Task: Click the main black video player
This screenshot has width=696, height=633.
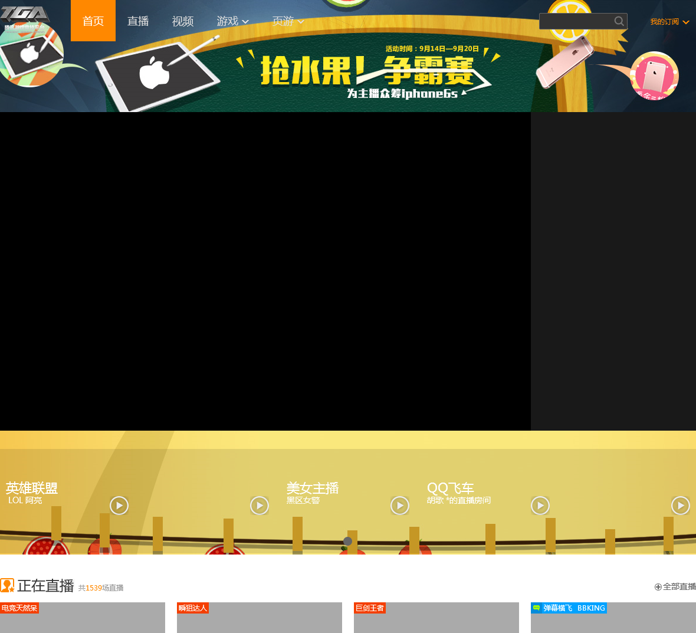Action: coord(265,271)
